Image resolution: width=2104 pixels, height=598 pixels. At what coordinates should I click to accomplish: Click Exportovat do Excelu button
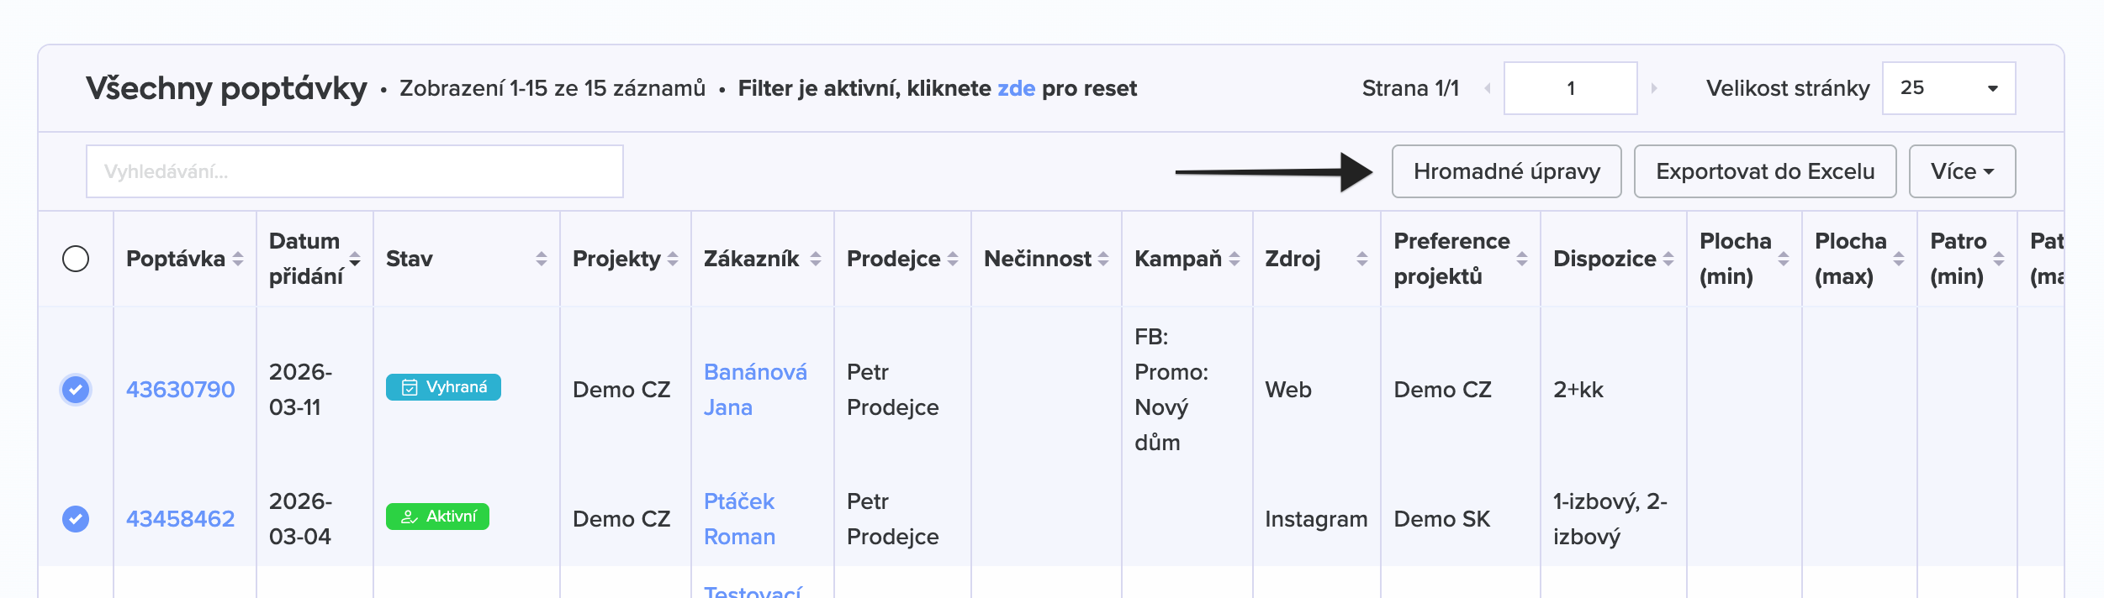coord(1764,171)
